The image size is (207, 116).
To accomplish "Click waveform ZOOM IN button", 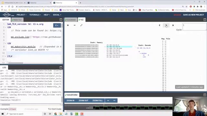I will tap(71, 101).
